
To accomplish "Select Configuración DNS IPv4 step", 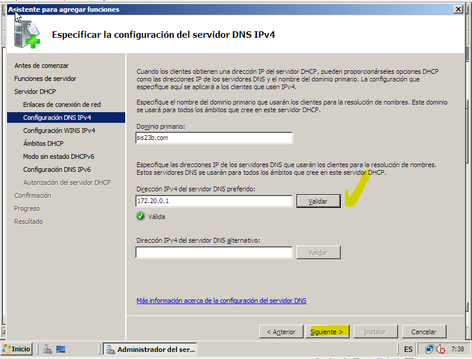I will pos(66,118).
